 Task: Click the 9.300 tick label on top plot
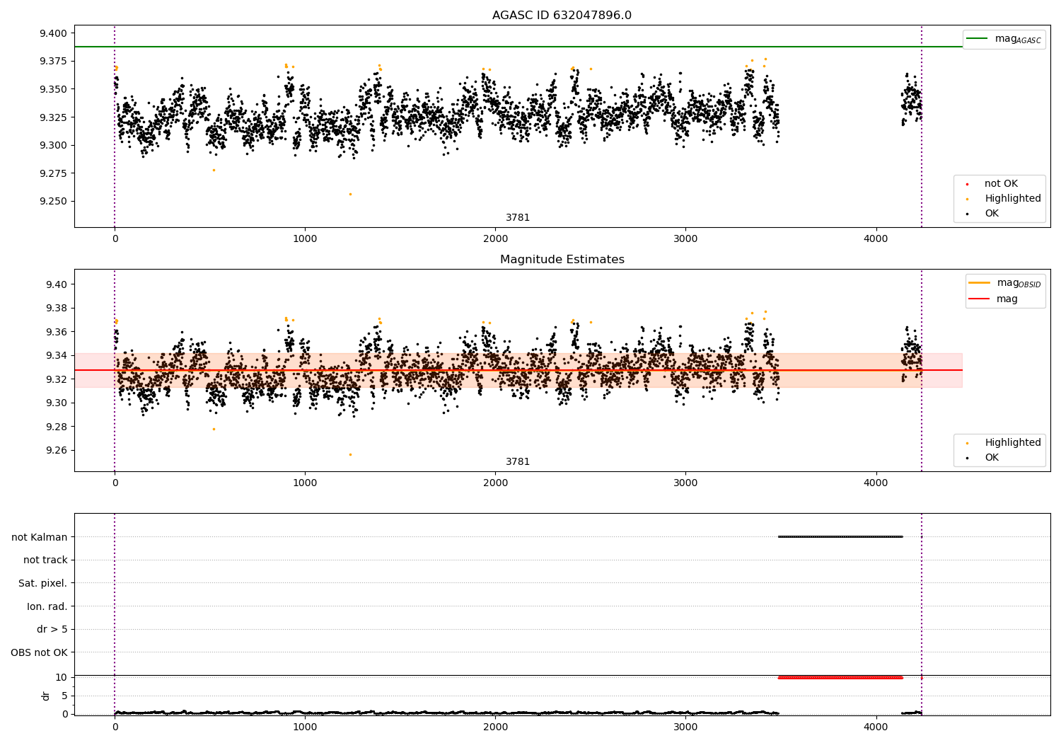pyautogui.click(x=53, y=146)
